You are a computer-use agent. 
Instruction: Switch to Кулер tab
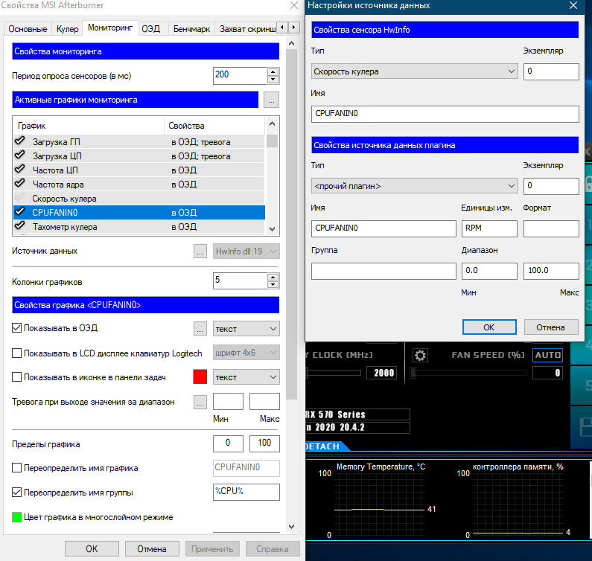(67, 29)
